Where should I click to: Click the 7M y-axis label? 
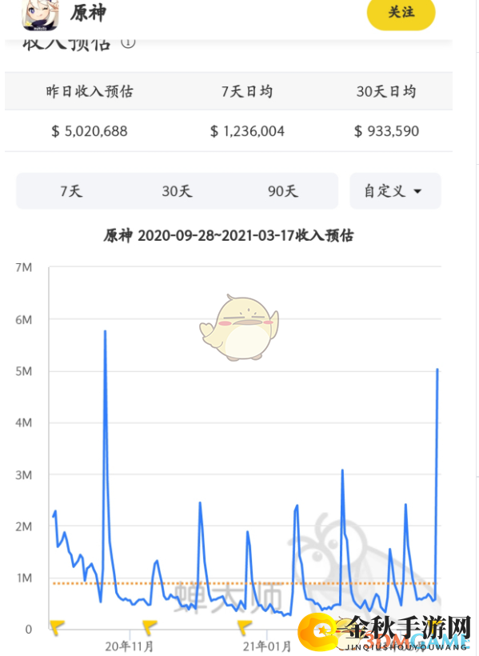24,267
